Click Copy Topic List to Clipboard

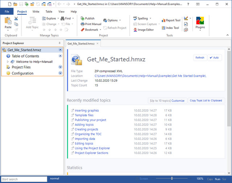[x=206, y=100]
